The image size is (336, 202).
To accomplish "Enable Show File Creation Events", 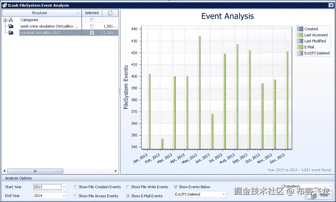I will tap(75, 187).
